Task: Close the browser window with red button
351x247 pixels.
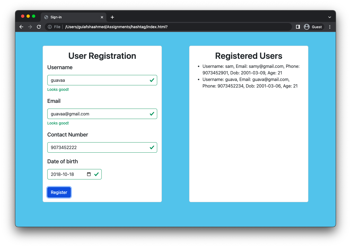Action: (23, 16)
